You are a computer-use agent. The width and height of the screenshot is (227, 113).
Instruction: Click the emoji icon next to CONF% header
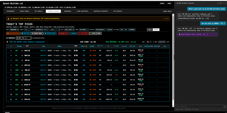click(x=86, y=46)
